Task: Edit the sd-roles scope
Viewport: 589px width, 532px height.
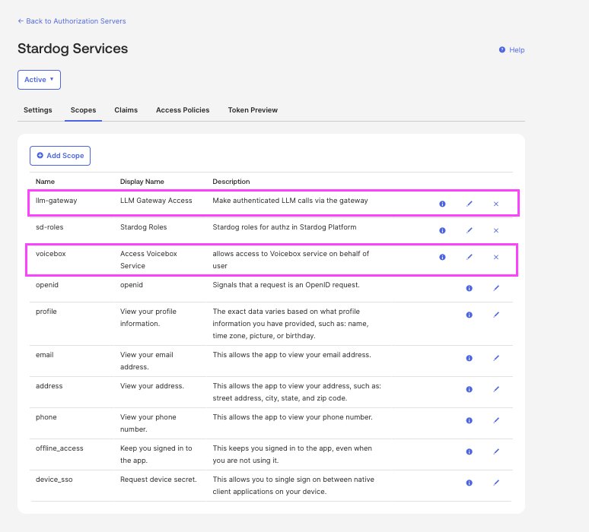Action: click(x=470, y=230)
